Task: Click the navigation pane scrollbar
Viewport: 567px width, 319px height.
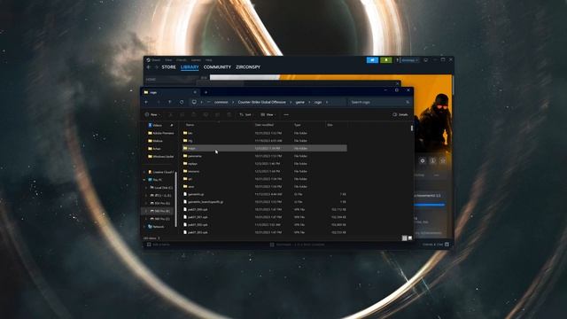Action: click(176, 198)
